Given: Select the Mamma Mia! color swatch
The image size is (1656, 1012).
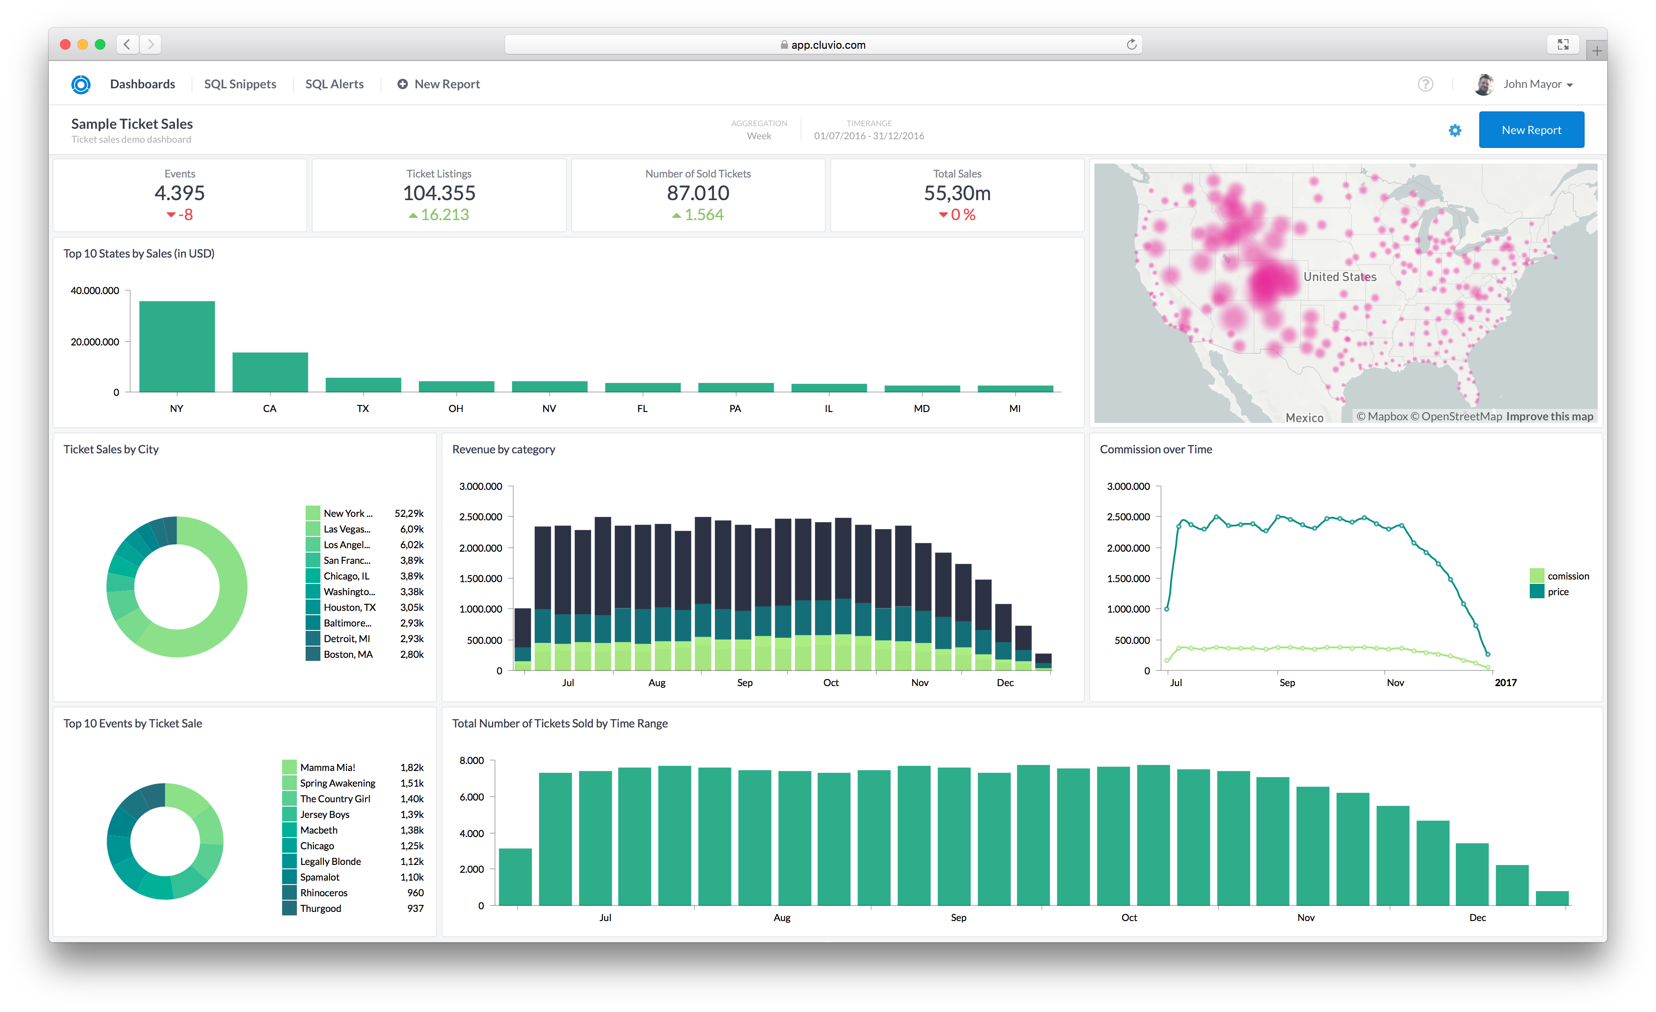Looking at the screenshot, I should (289, 767).
